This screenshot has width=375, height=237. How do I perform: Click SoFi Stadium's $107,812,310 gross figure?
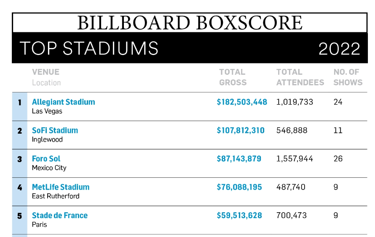point(241,130)
